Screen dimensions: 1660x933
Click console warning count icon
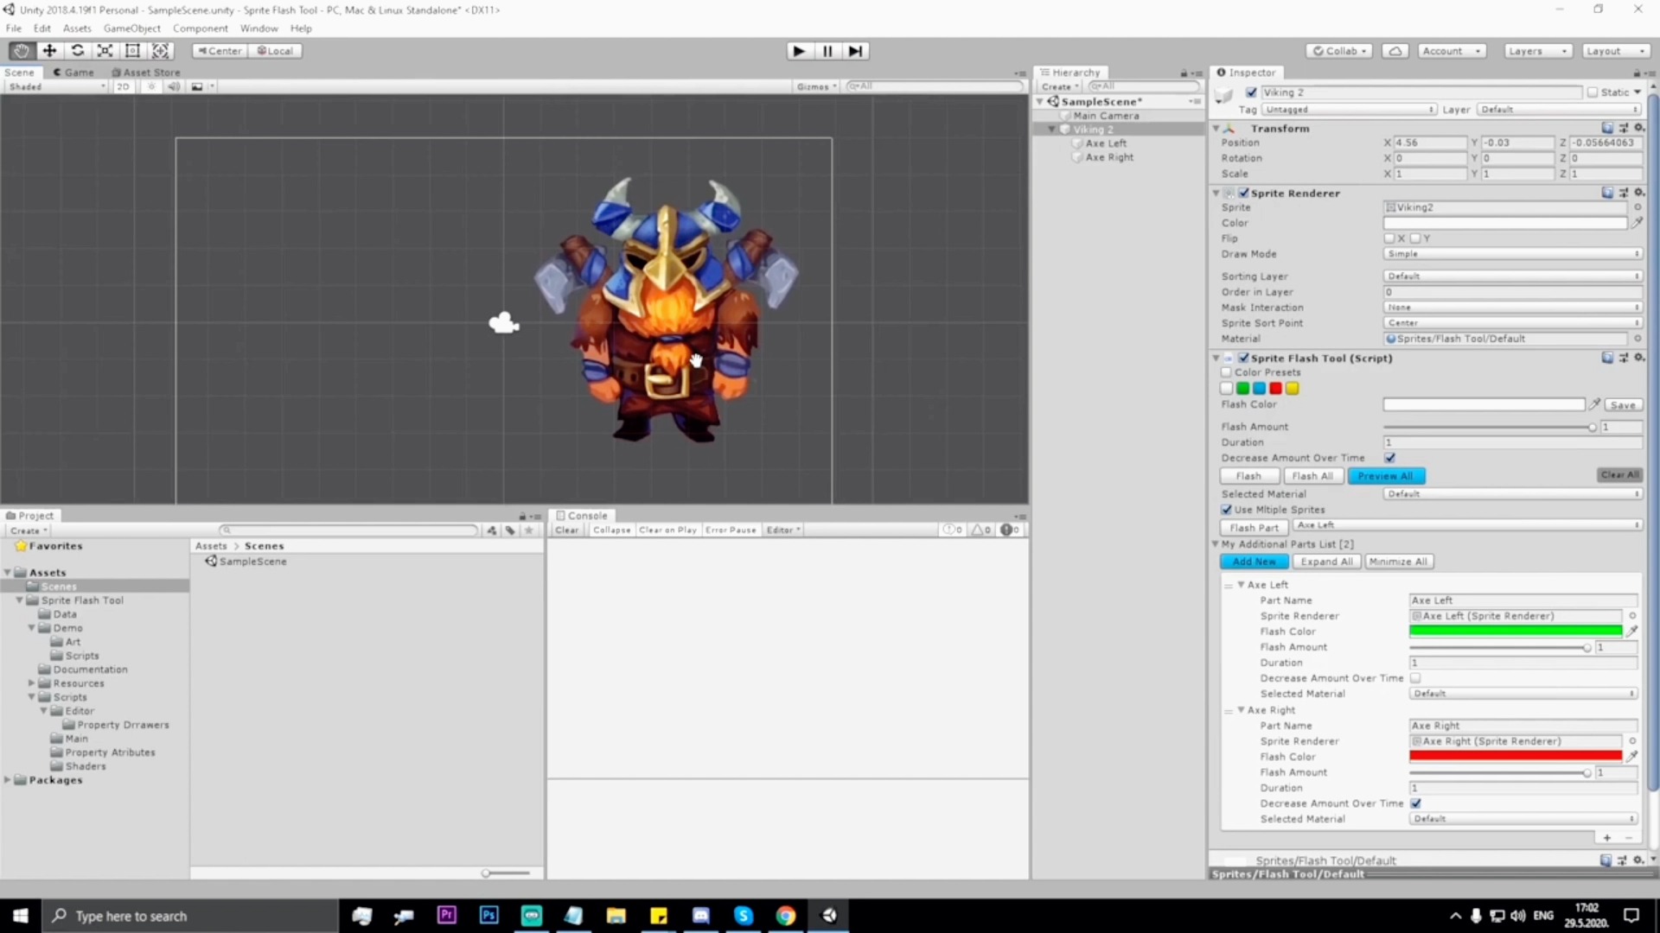[981, 530]
